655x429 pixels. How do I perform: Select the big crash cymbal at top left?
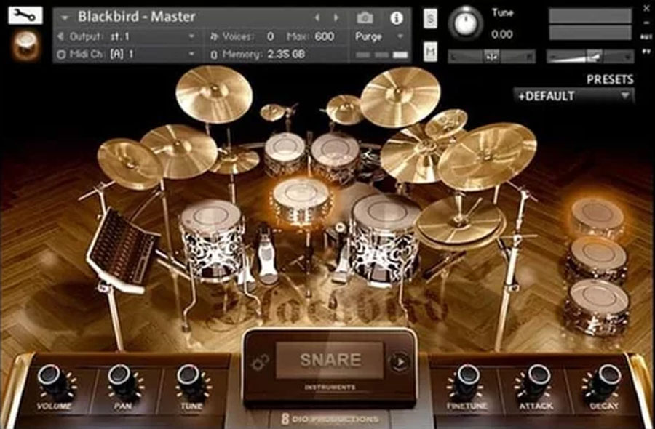[x=214, y=95]
